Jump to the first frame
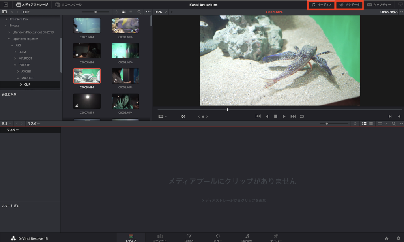Screen dimensions: 404x242 point(258,116)
